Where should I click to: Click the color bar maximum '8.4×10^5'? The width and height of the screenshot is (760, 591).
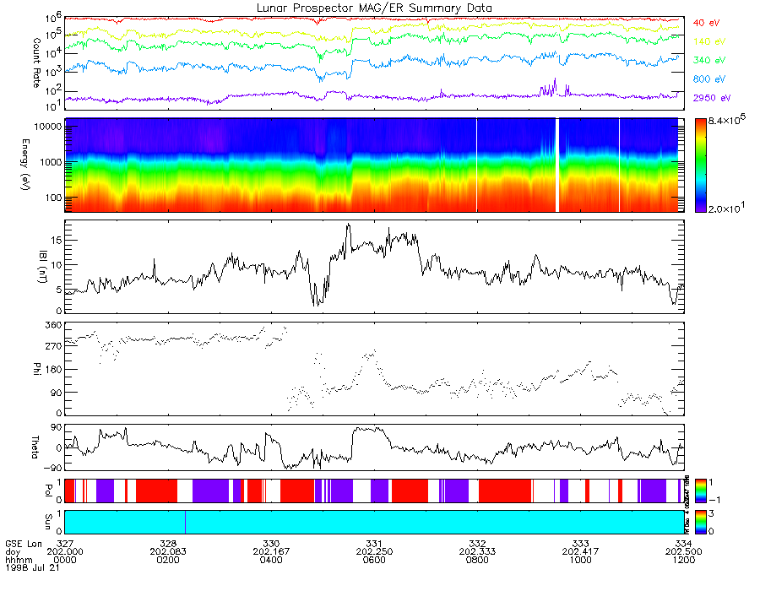(726, 119)
